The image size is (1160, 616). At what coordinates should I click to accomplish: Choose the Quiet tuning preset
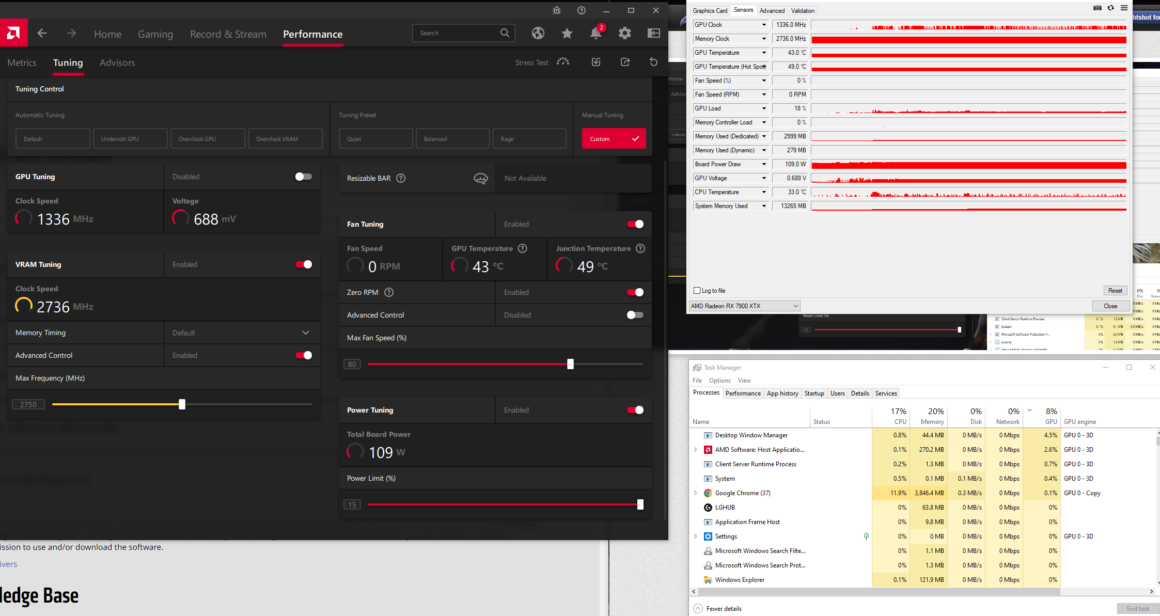click(376, 138)
